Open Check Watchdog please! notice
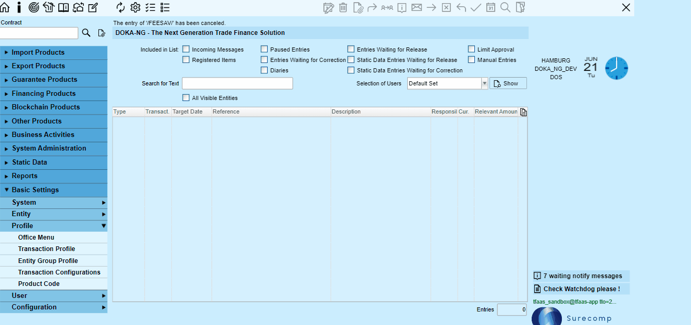 [581, 289]
